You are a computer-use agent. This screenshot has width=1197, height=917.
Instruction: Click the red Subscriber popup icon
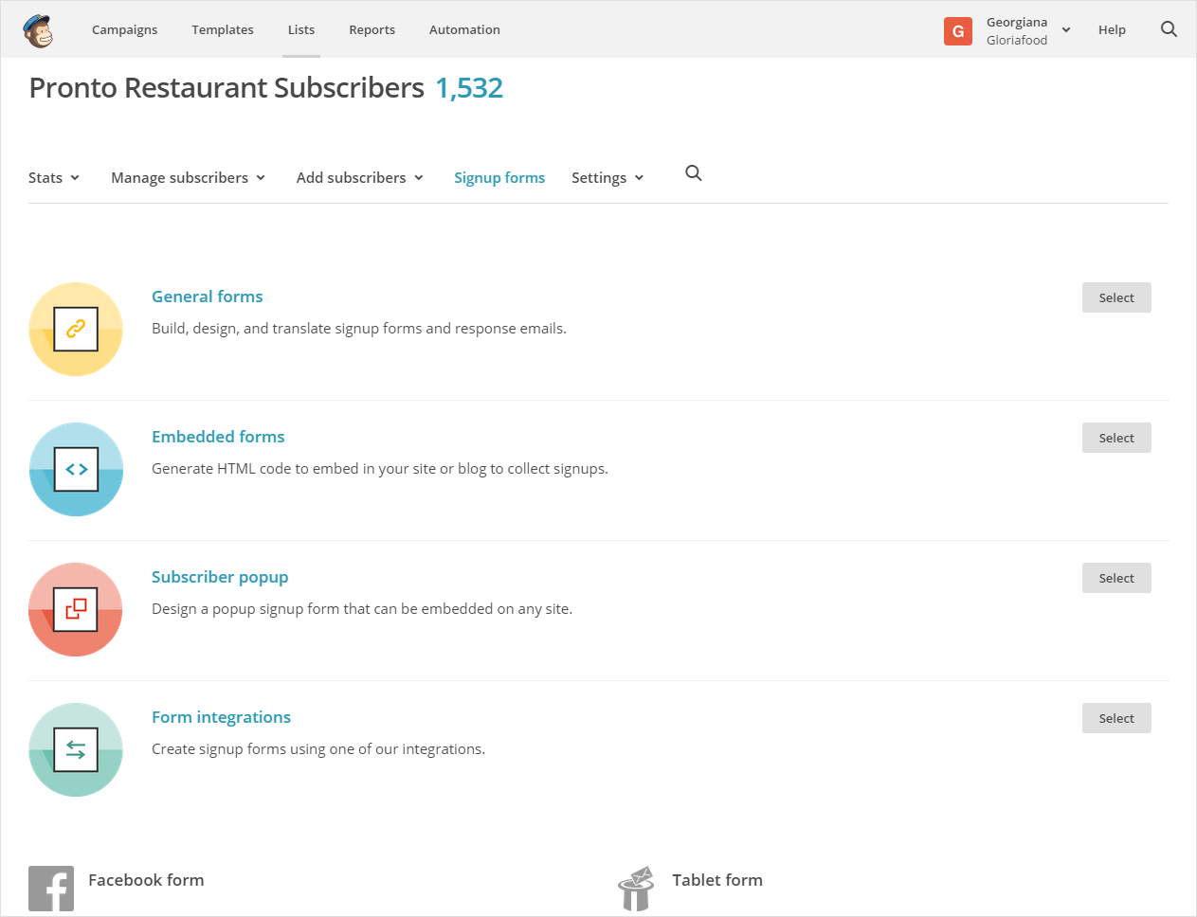point(76,609)
